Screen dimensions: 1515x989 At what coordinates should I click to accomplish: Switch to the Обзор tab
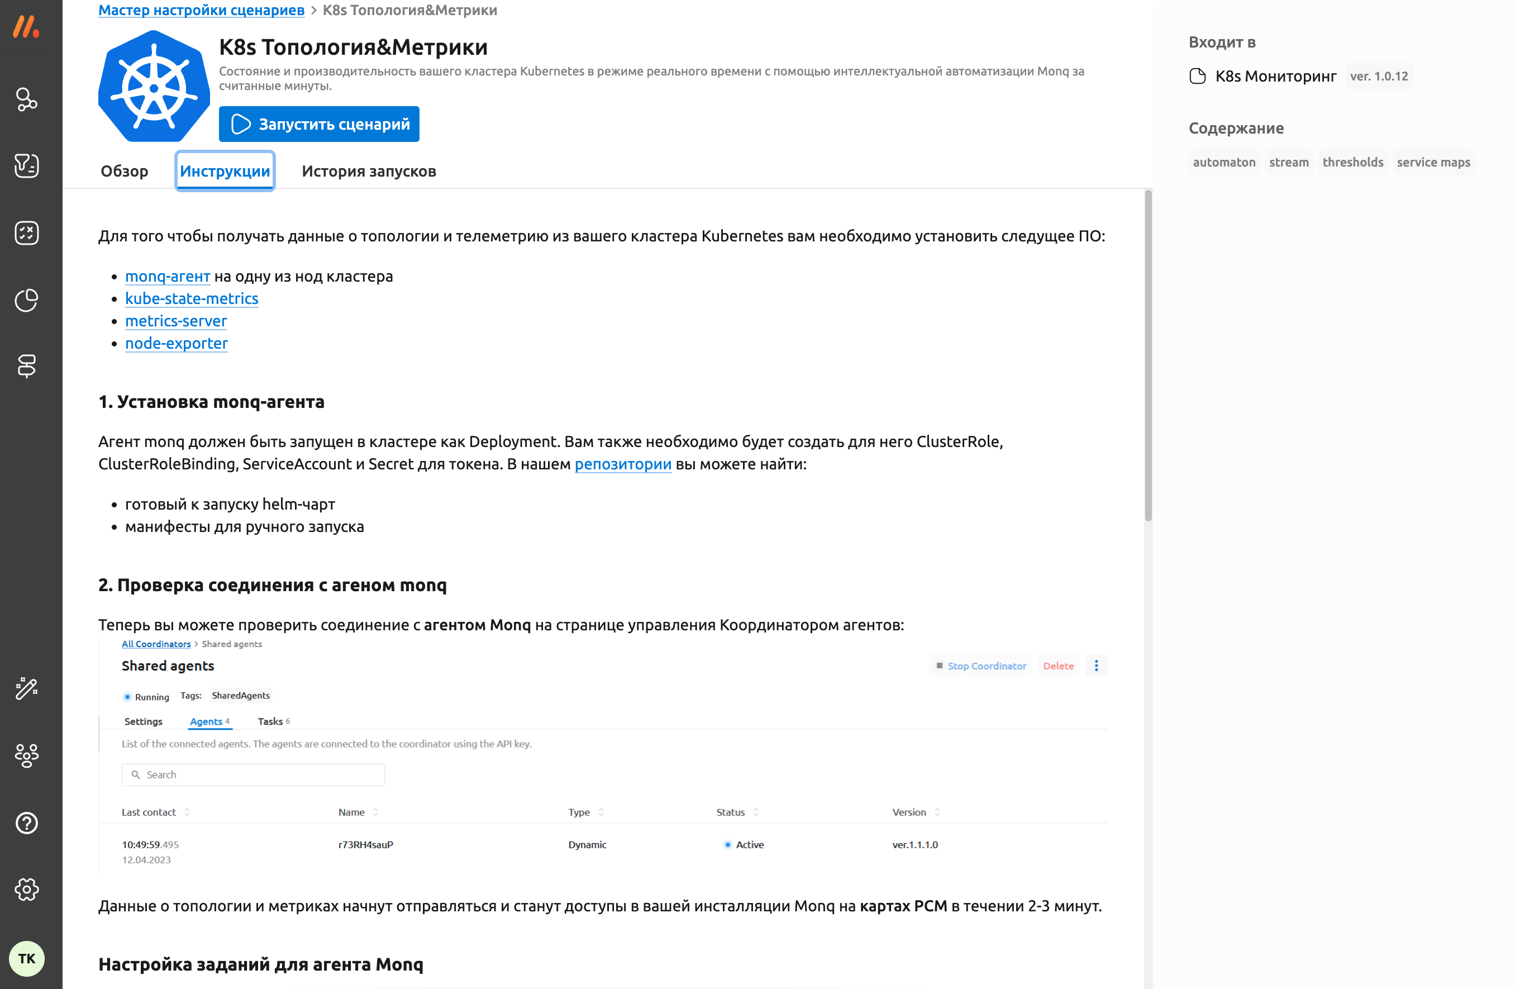pyautogui.click(x=124, y=172)
